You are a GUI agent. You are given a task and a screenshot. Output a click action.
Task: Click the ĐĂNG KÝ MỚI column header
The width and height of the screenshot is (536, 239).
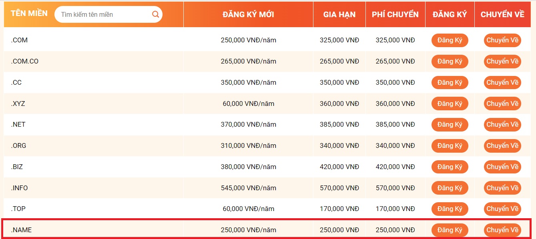click(x=248, y=14)
